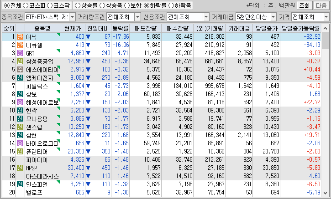The image size is (331, 199).
Task: Sort by 매도잔량 column header
Action: pos(146,28)
